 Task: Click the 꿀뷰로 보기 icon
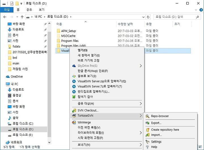[x=74, y=76]
